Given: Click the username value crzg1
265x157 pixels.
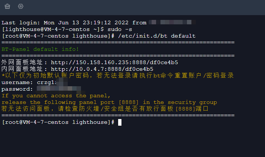Looking at the screenshot, I should click(46, 83).
